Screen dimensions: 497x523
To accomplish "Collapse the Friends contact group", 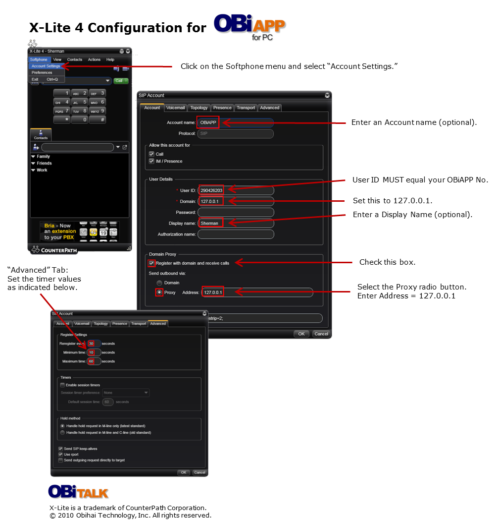I will coord(33,164).
